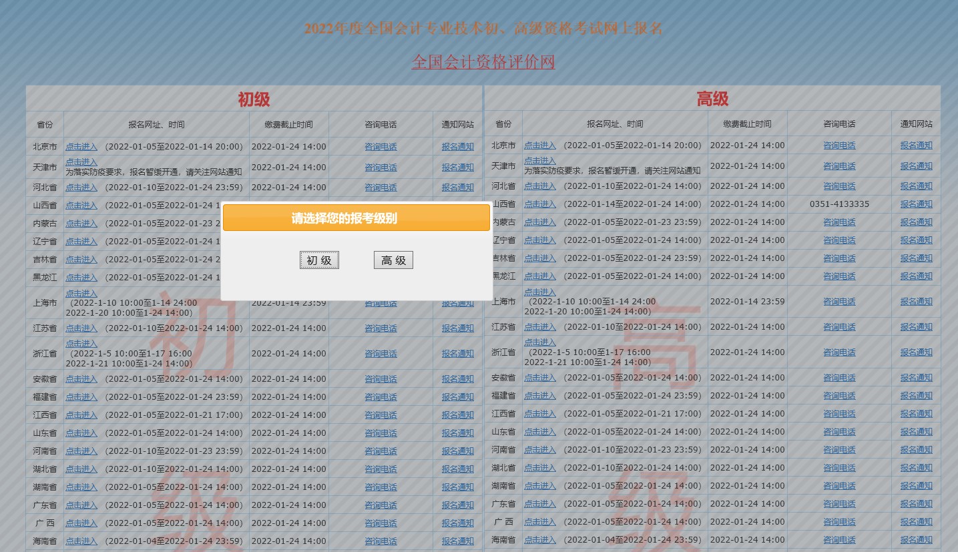958x552 pixels.
Task: Open 咨询电话 for 黑龙江 in 高级 table
Action: pyautogui.click(x=839, y=276)
